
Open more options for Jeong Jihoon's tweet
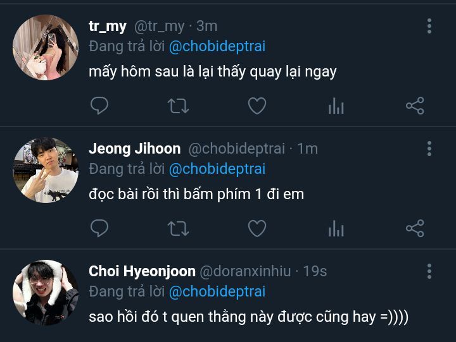point(429,149)
